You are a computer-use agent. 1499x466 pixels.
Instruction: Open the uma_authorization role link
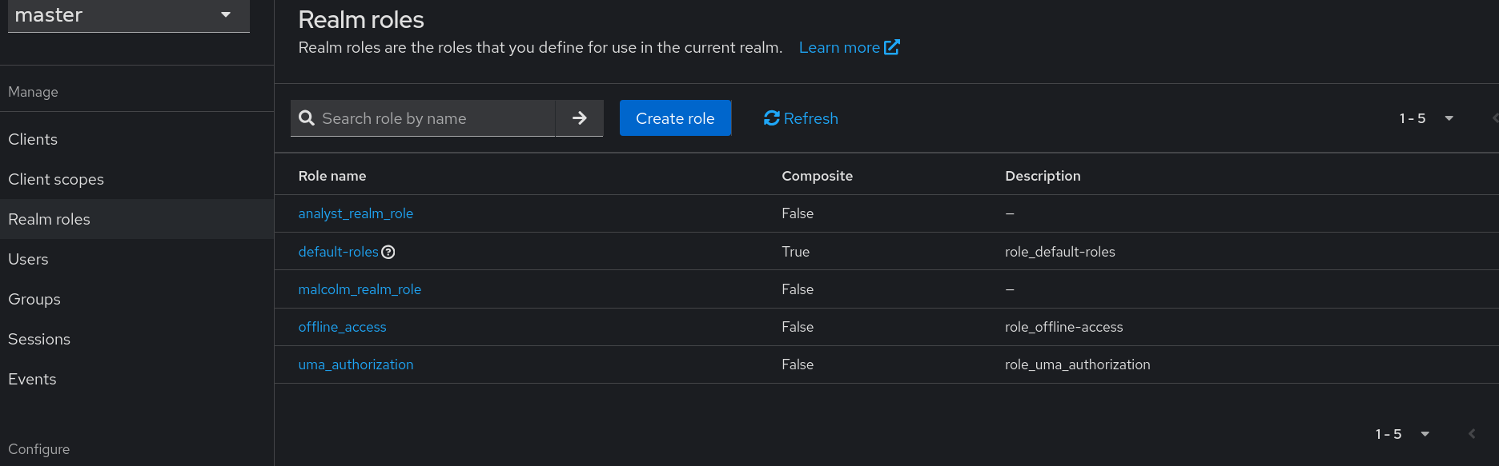pyautogui.click(x=356, y=364)
